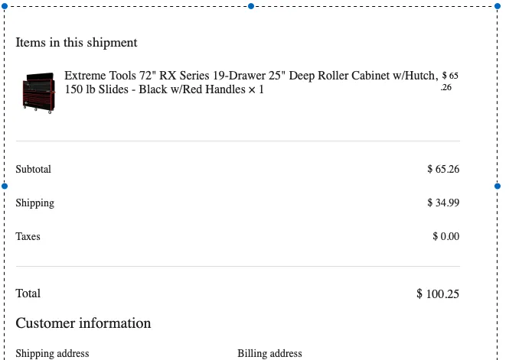Screen dimensions: 509x360
Task: Click the Taxes amount $ 0.00
Action: (x=445, y=236)
